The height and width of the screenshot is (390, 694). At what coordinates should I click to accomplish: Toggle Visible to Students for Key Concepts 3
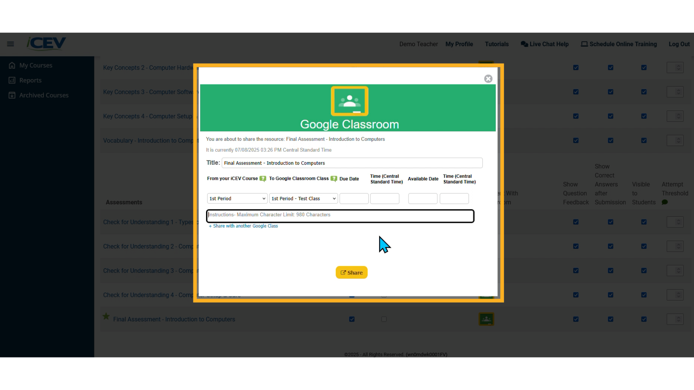tap(644, 92)
